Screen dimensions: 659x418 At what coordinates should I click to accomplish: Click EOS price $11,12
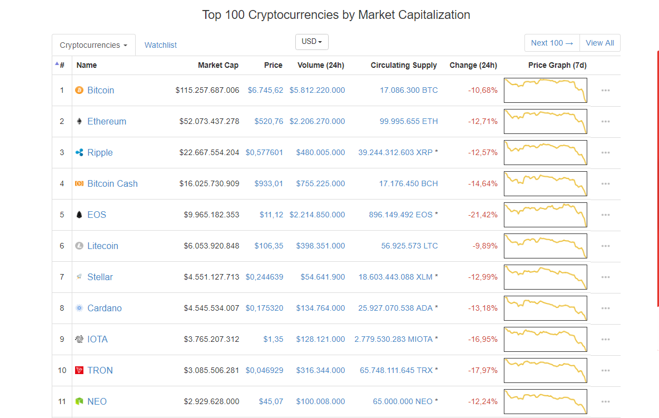point(271,215)
